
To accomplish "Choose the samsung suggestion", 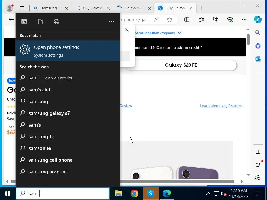I will 68,101.
